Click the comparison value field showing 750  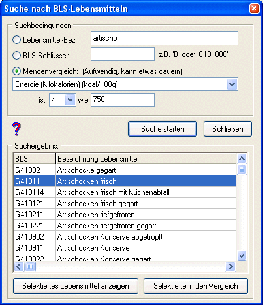pos(123,100)
